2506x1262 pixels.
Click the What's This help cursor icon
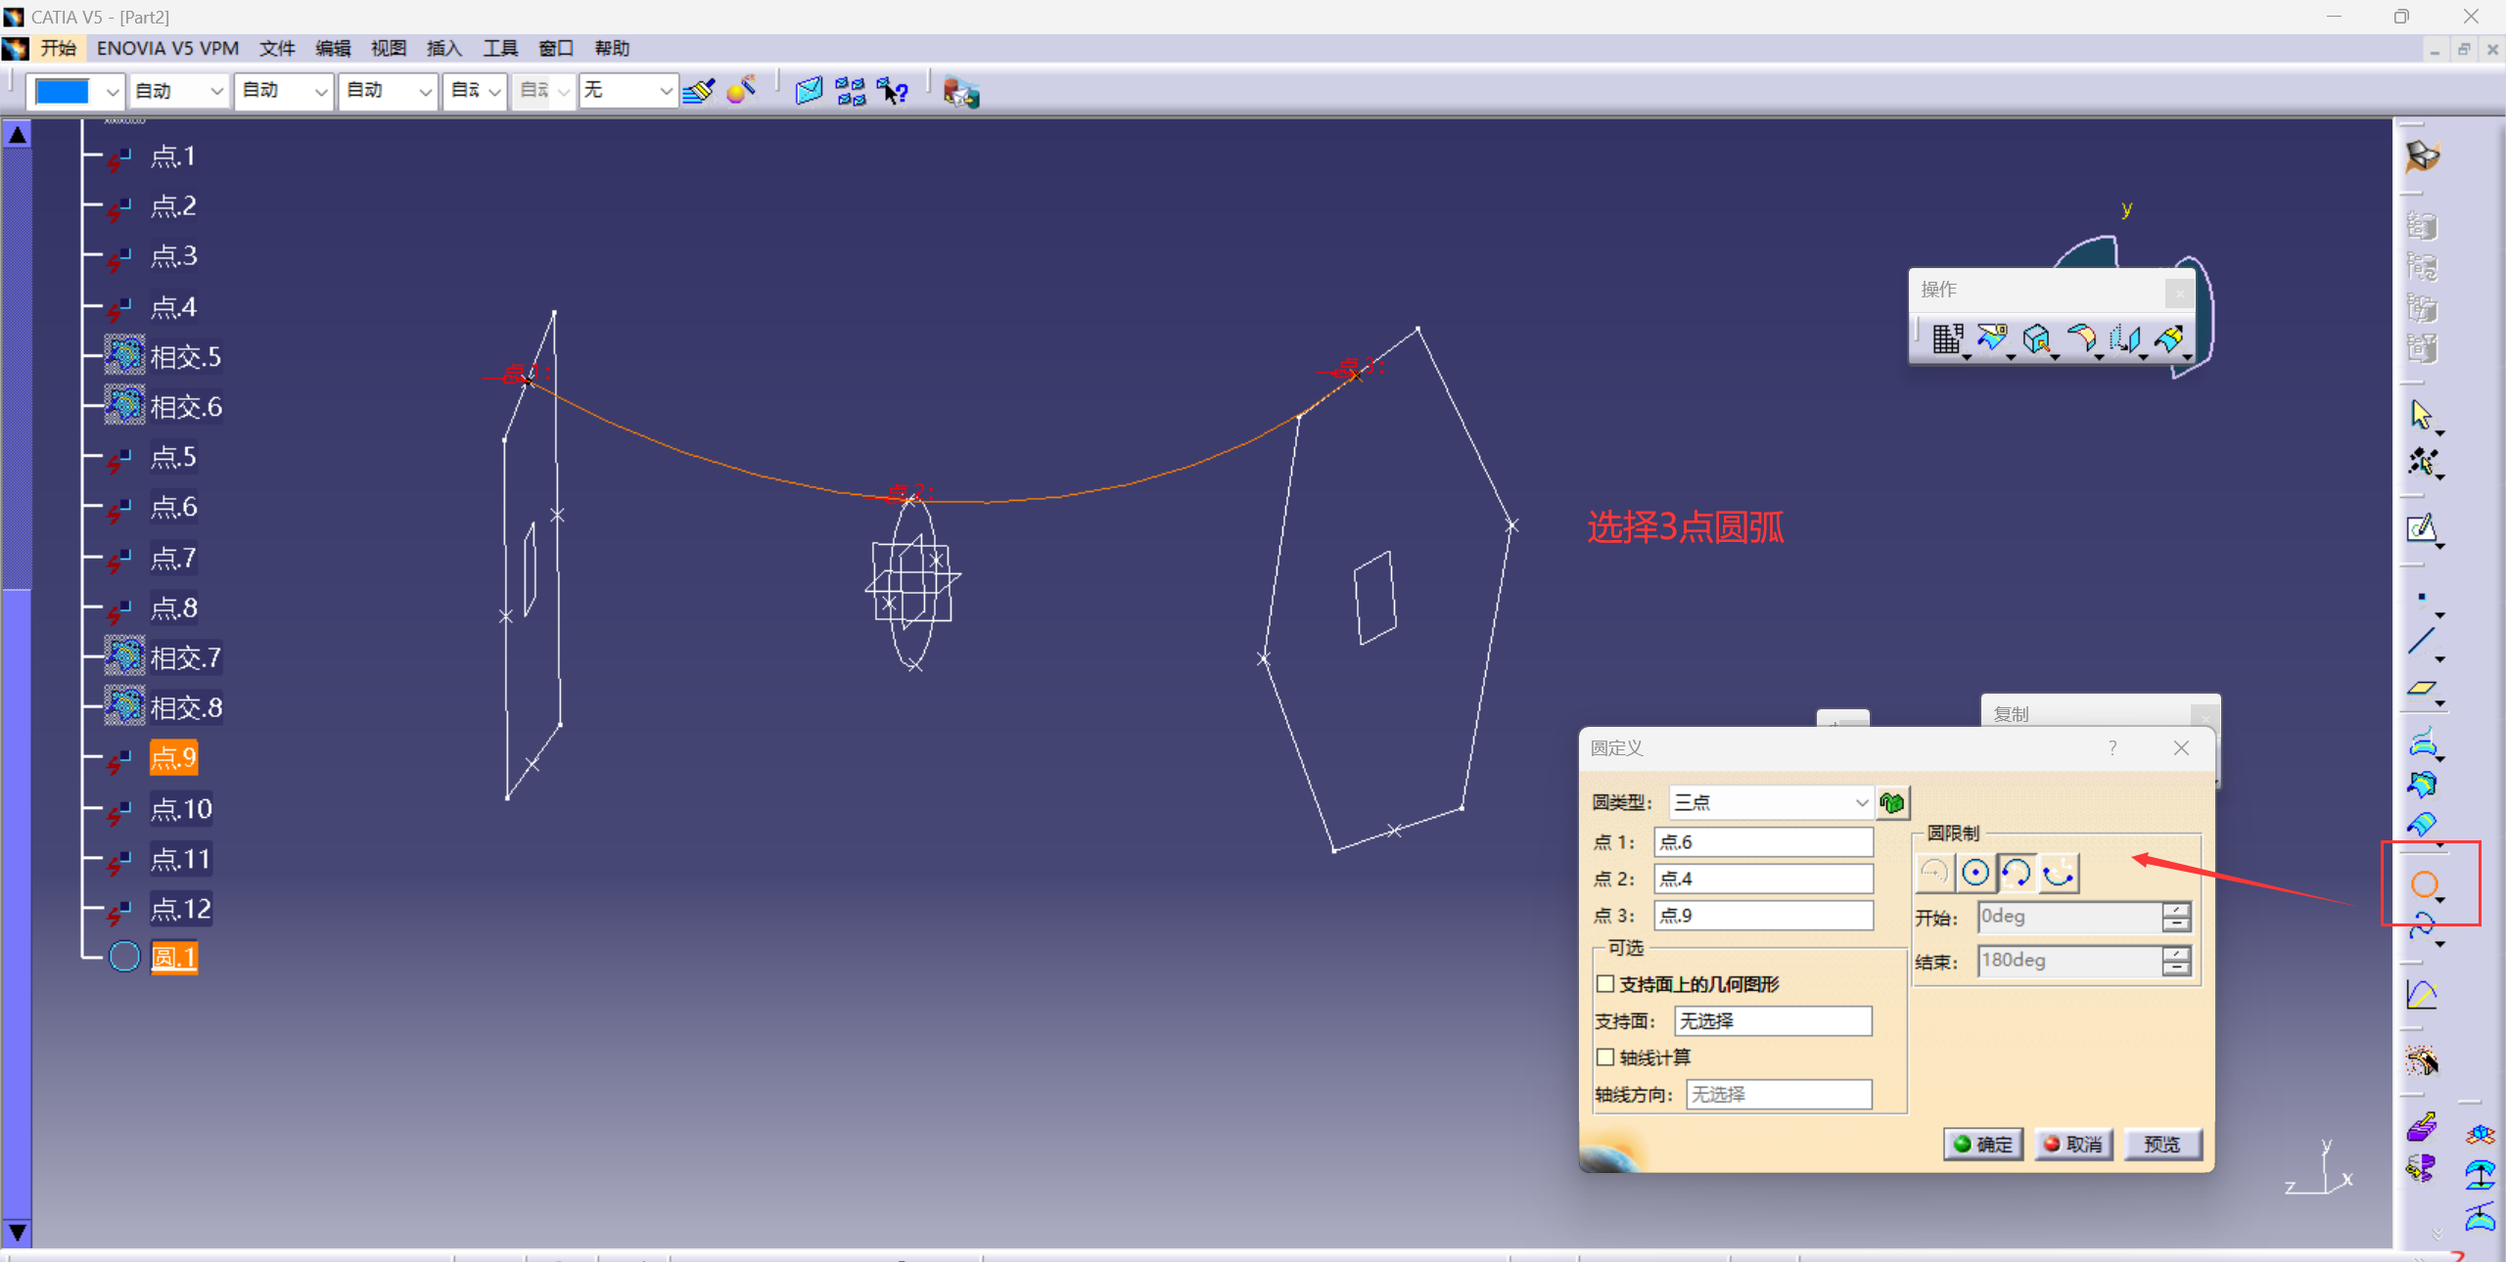click(892, 92)
